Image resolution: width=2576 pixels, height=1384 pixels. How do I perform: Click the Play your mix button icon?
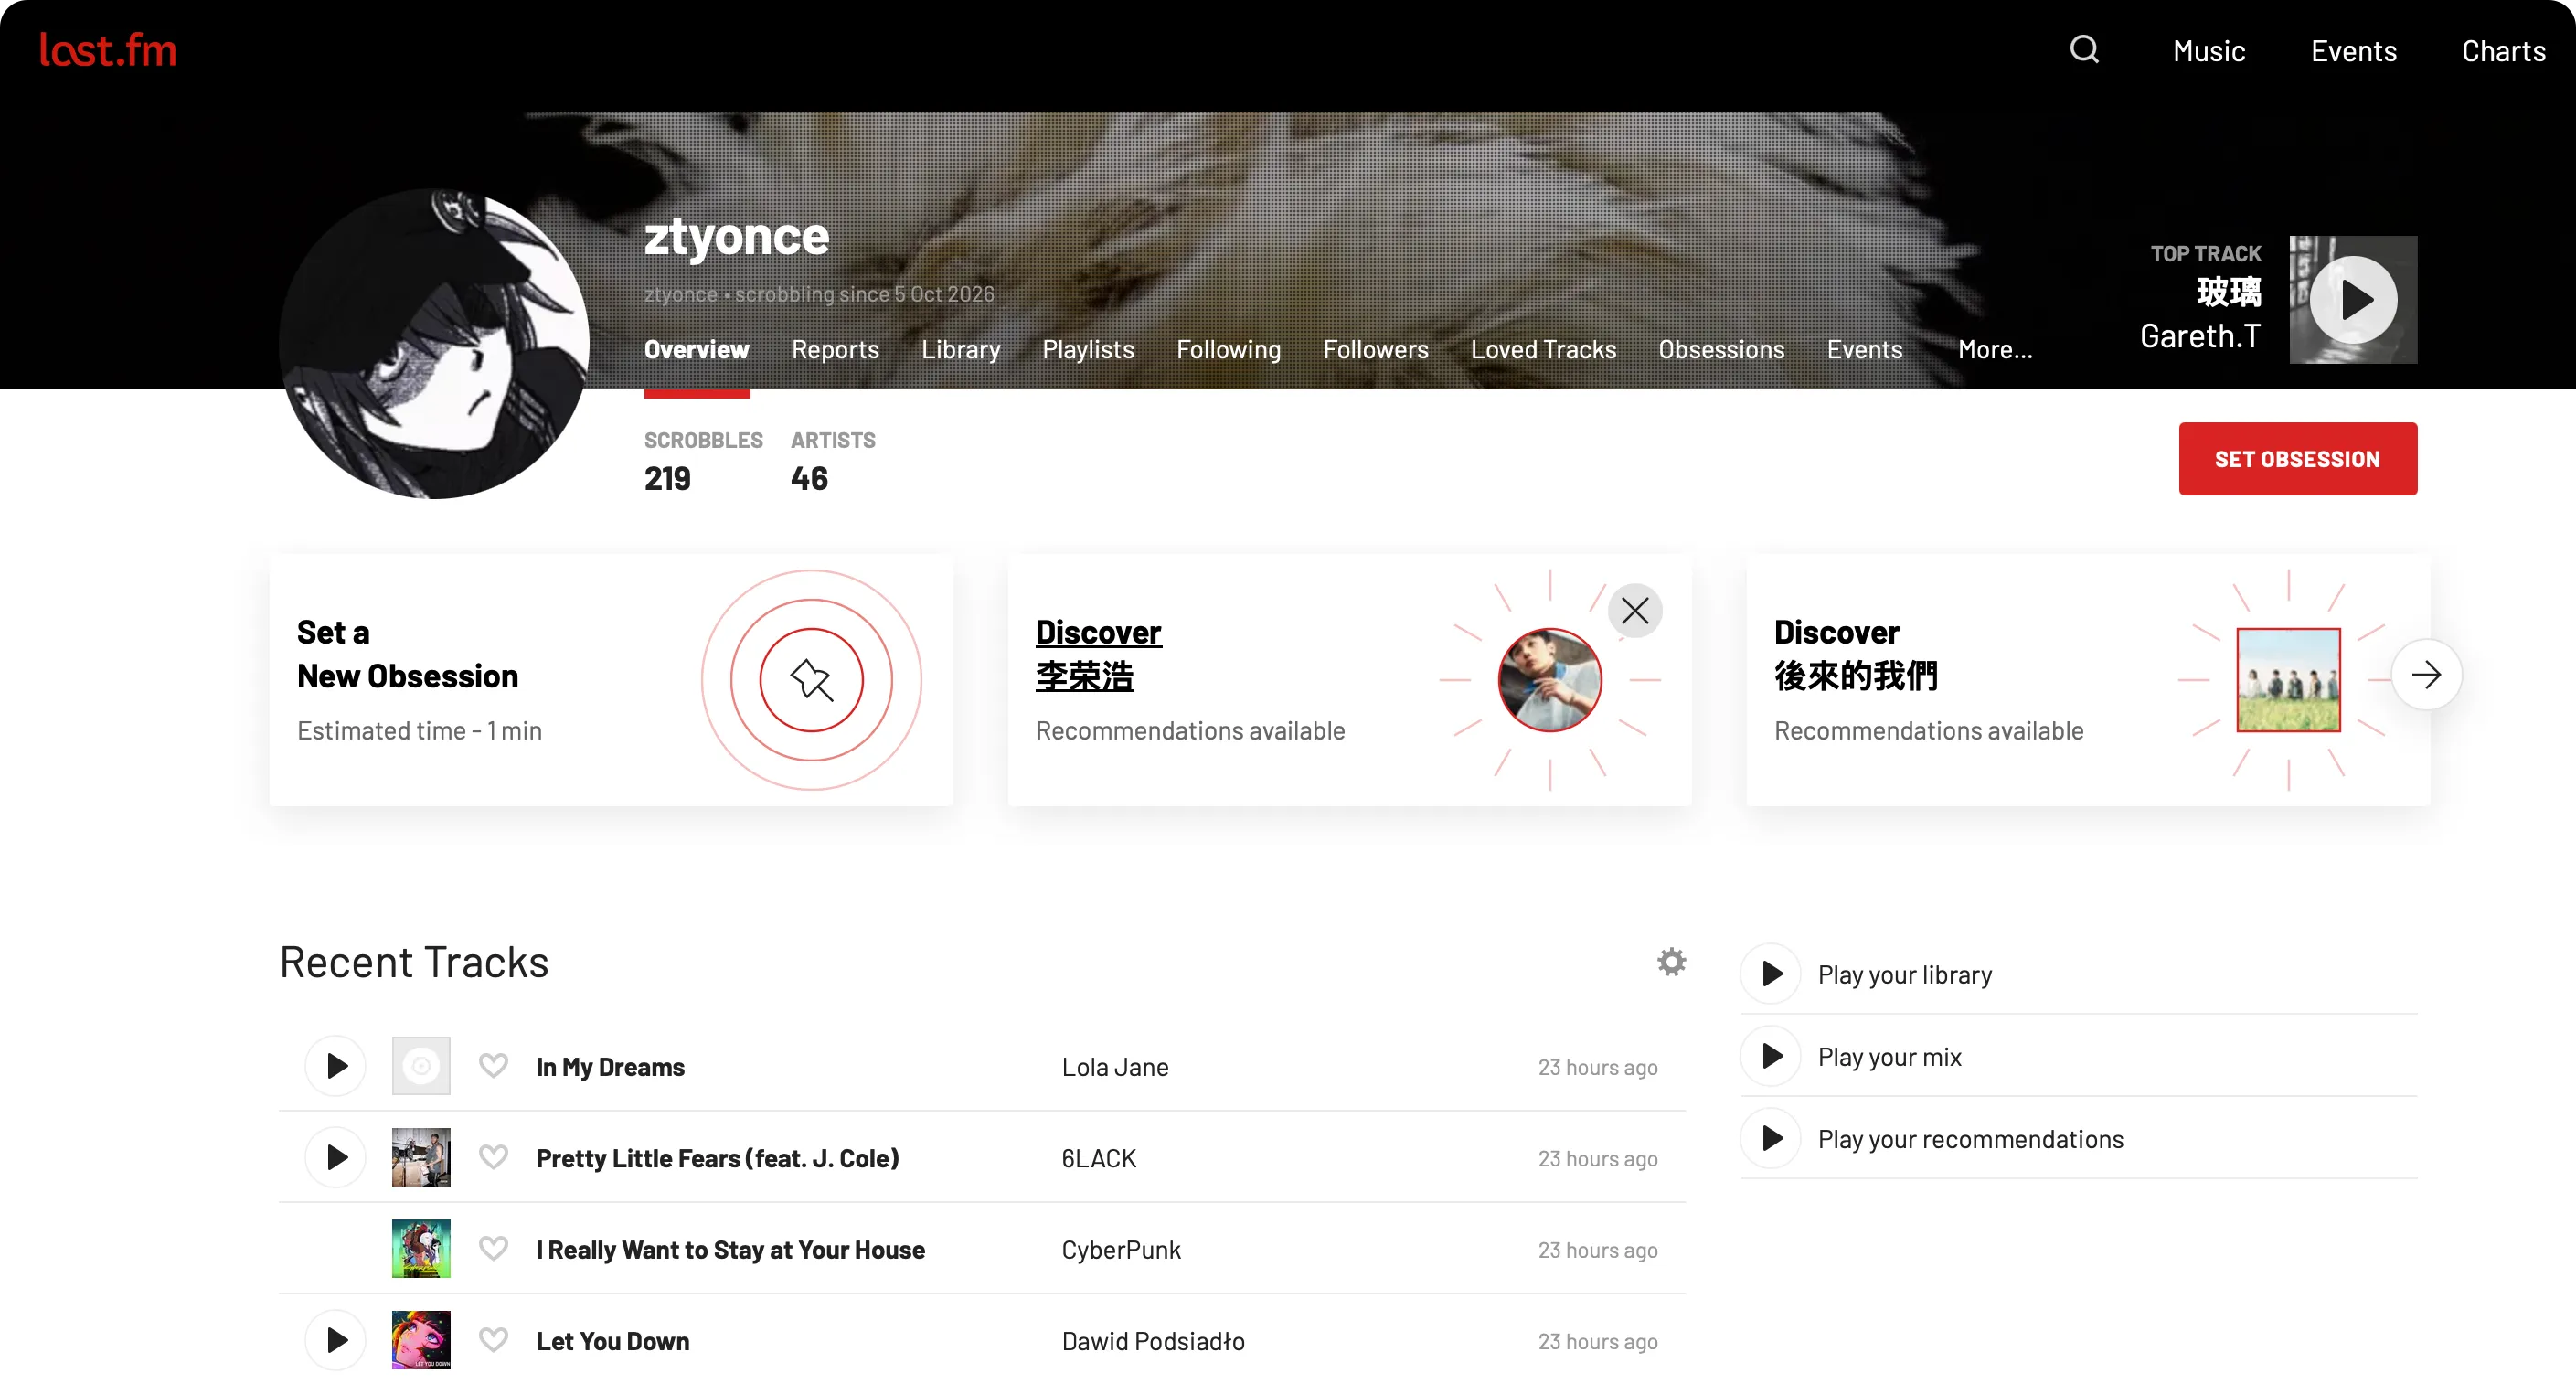point(1771,1056)
